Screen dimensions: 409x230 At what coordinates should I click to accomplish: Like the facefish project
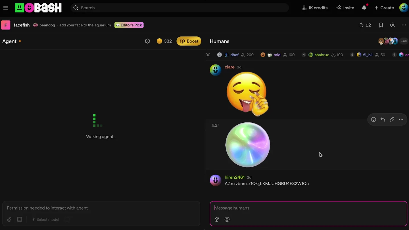pyautogui.click(x=365, y=25)
